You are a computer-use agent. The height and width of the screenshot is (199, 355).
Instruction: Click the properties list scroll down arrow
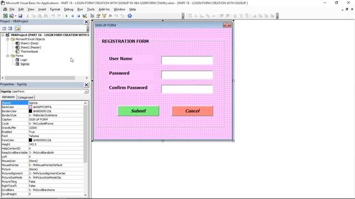85,195
